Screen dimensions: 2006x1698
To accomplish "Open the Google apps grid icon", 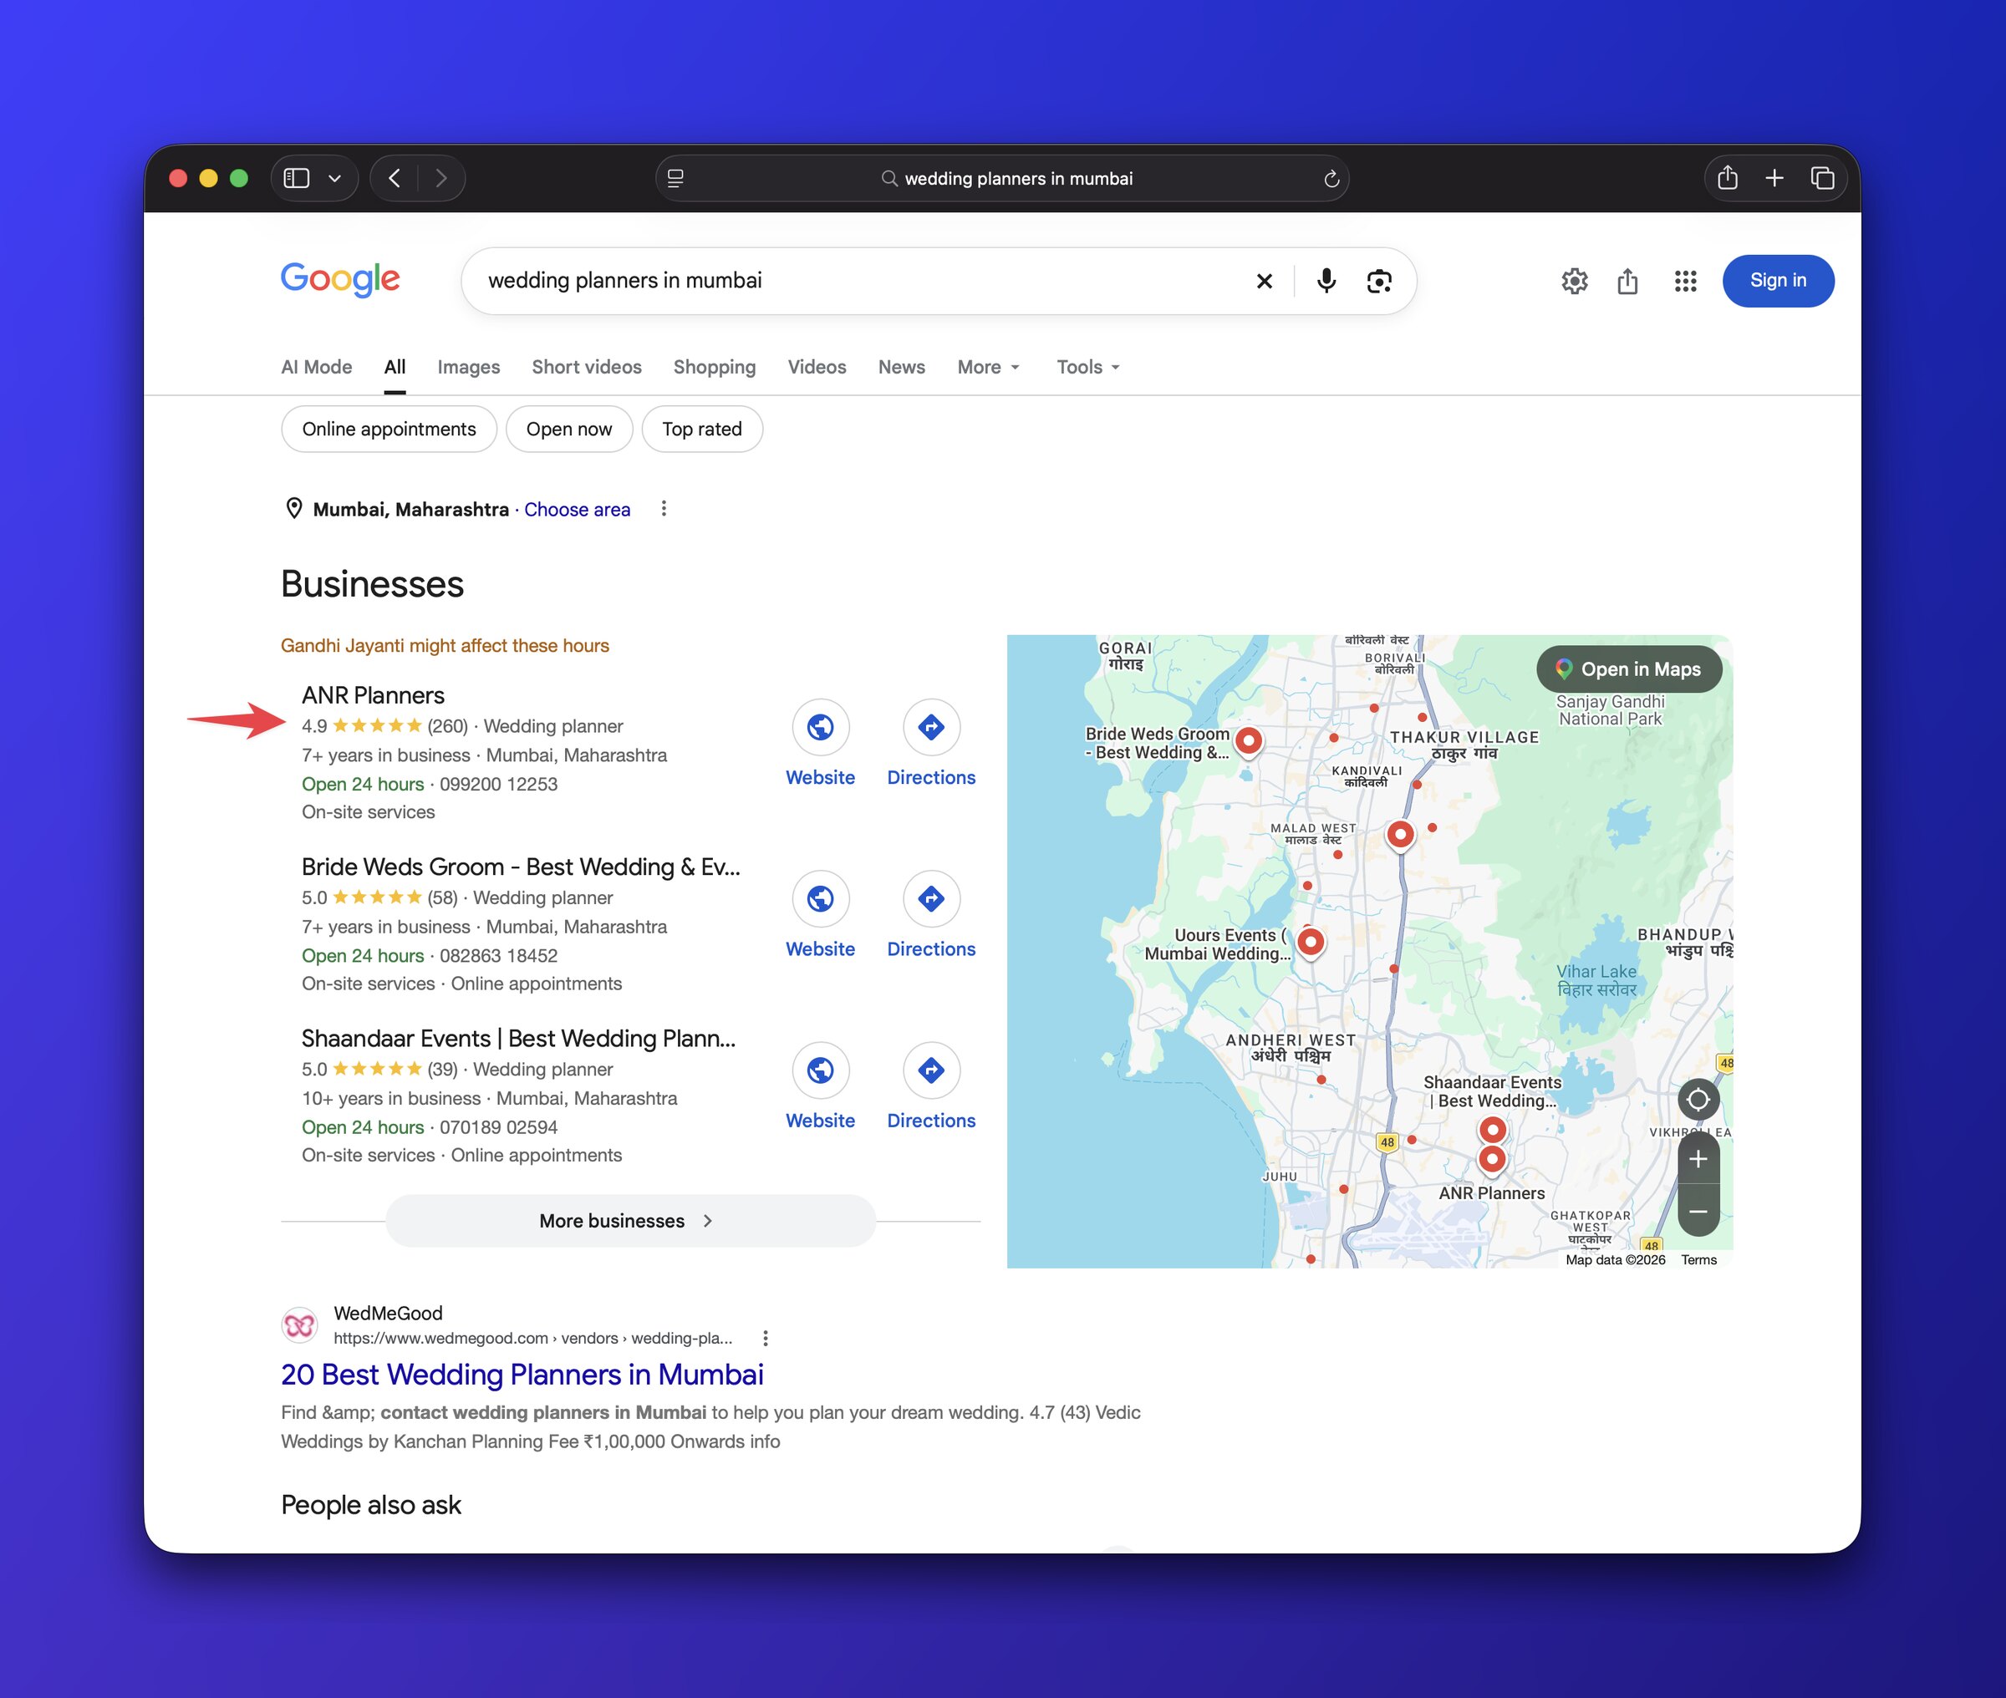I will click(1684, 280).
